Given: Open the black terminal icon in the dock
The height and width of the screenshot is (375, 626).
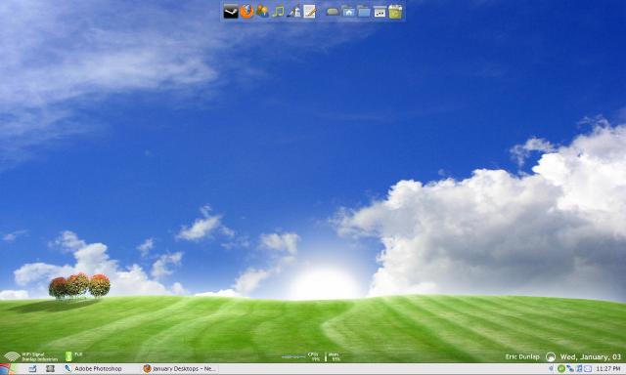Looking at the screenshot, I should coord(231,12).
